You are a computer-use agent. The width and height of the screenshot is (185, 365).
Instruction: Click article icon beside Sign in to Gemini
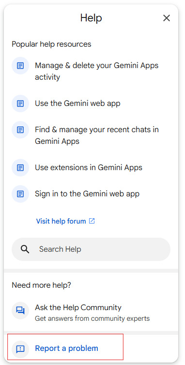coord(20,193)
